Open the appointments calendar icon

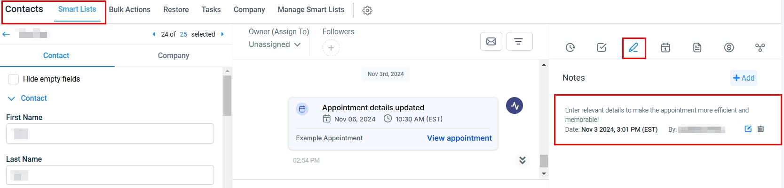[665, 47]
